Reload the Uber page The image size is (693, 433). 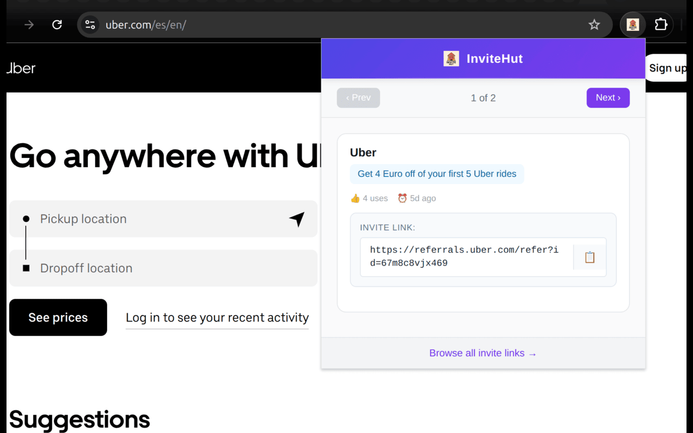(57, 25)
